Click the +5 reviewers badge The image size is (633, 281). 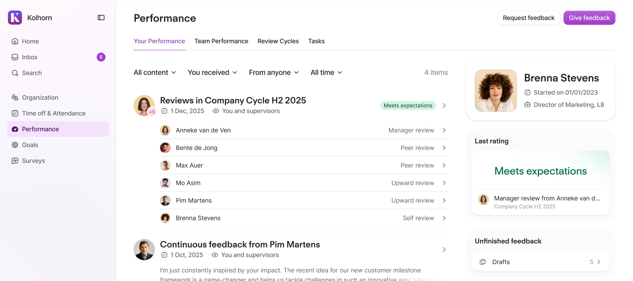tap(152, 112)
